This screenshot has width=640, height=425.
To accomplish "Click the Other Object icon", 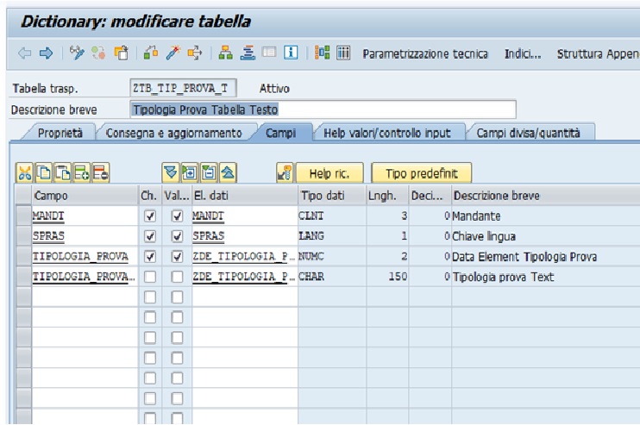I will (x=122, y=53).
